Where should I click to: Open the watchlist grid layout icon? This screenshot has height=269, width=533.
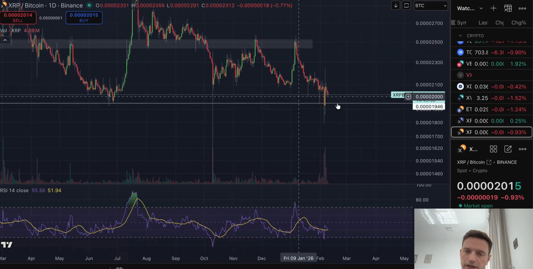pyautogui.click(x=508, y=8)
